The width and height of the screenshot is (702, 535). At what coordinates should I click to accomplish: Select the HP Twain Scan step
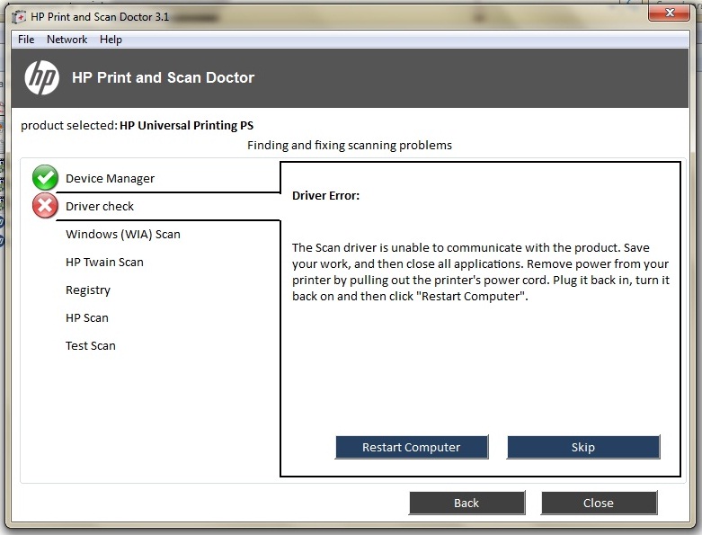(x=104, y=262)
